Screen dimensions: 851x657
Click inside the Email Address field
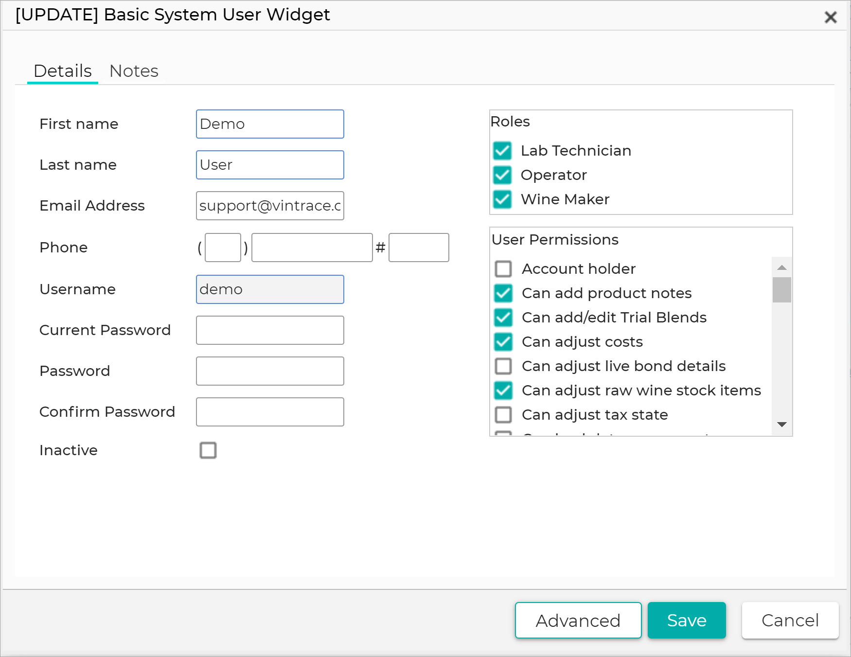click(x=270, y=206)
